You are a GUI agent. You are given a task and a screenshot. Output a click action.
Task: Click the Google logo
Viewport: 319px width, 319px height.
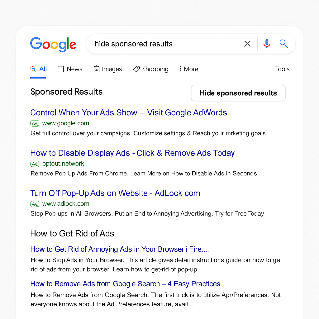(x=53, y=44)
